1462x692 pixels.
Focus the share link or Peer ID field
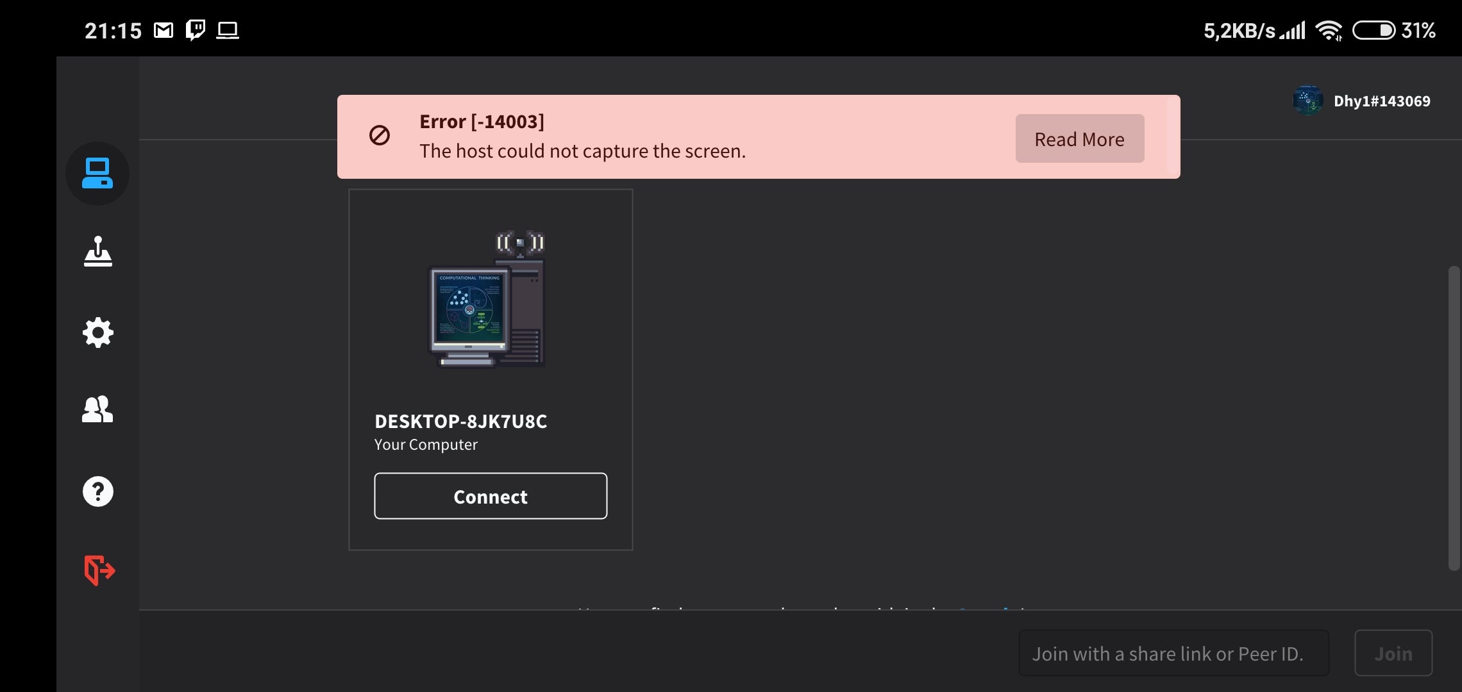coord(1173,654)
